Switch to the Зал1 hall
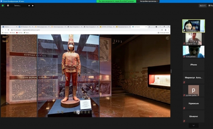Screen dimensions: 213x129 (5, 37)
